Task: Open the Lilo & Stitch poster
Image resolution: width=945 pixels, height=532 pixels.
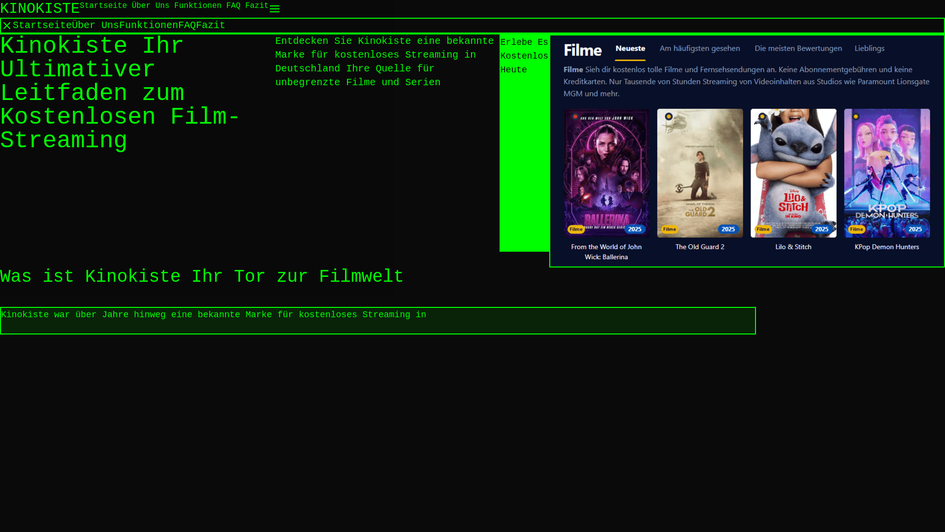Action: (793, 173)
